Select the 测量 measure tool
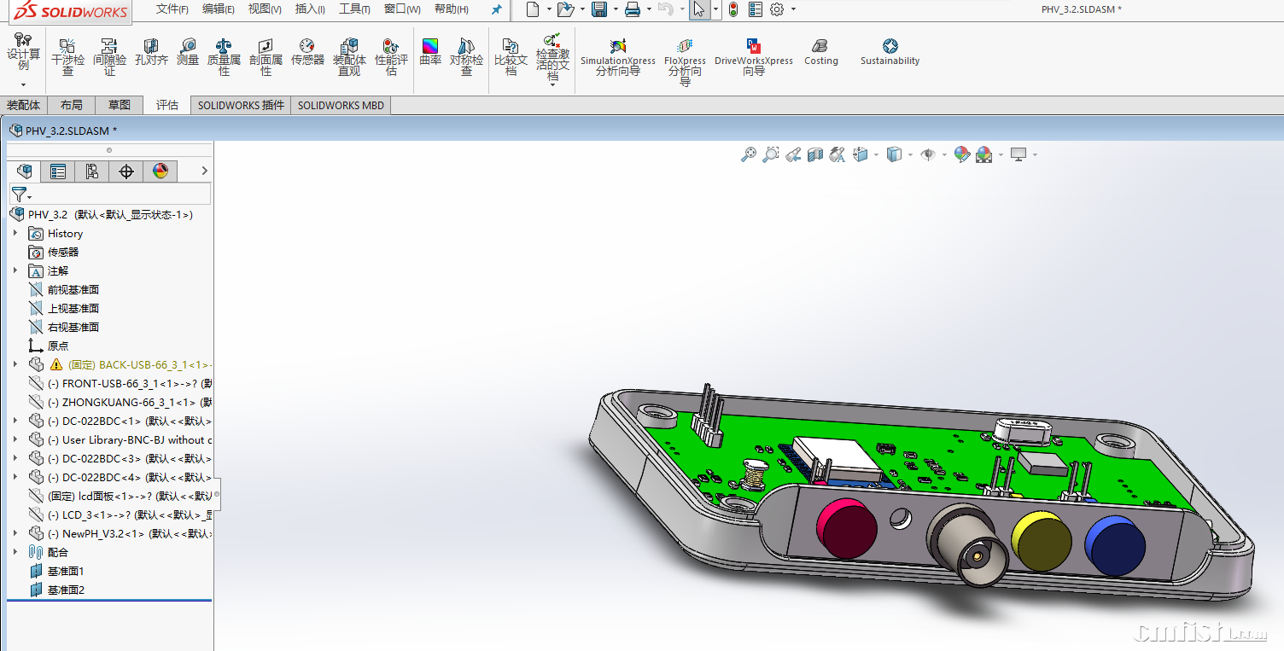Screen dimensions: 1284x651 [x=188, y=51]
